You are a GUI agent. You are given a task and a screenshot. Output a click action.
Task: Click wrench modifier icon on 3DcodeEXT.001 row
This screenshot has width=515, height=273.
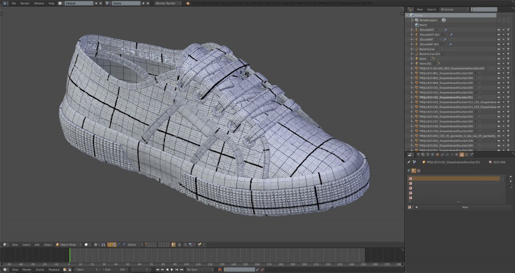click(x=452, y=35)
